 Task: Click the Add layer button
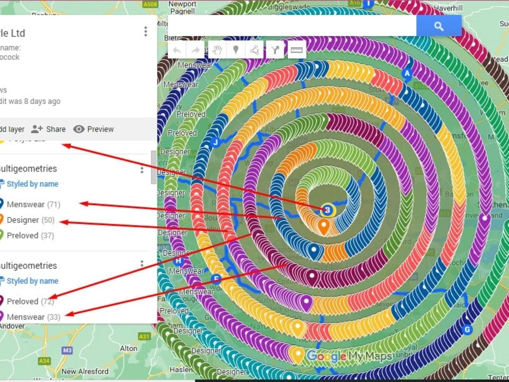pos(12,129)
